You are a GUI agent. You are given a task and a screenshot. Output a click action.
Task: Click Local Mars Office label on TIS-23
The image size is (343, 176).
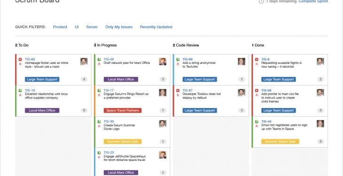121,173
